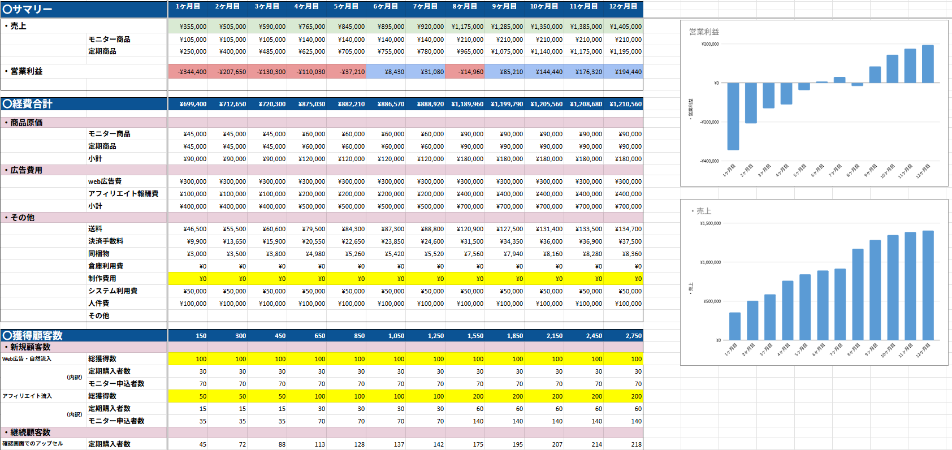Select the 6ヶ月目 column header
Screen dimensions: 952x450
tap(386, 6)
